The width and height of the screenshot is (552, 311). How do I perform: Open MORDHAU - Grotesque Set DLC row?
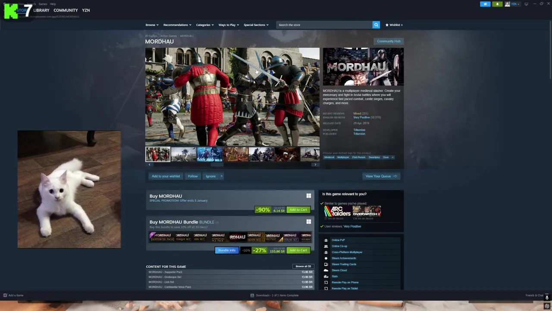click(230, 277)
